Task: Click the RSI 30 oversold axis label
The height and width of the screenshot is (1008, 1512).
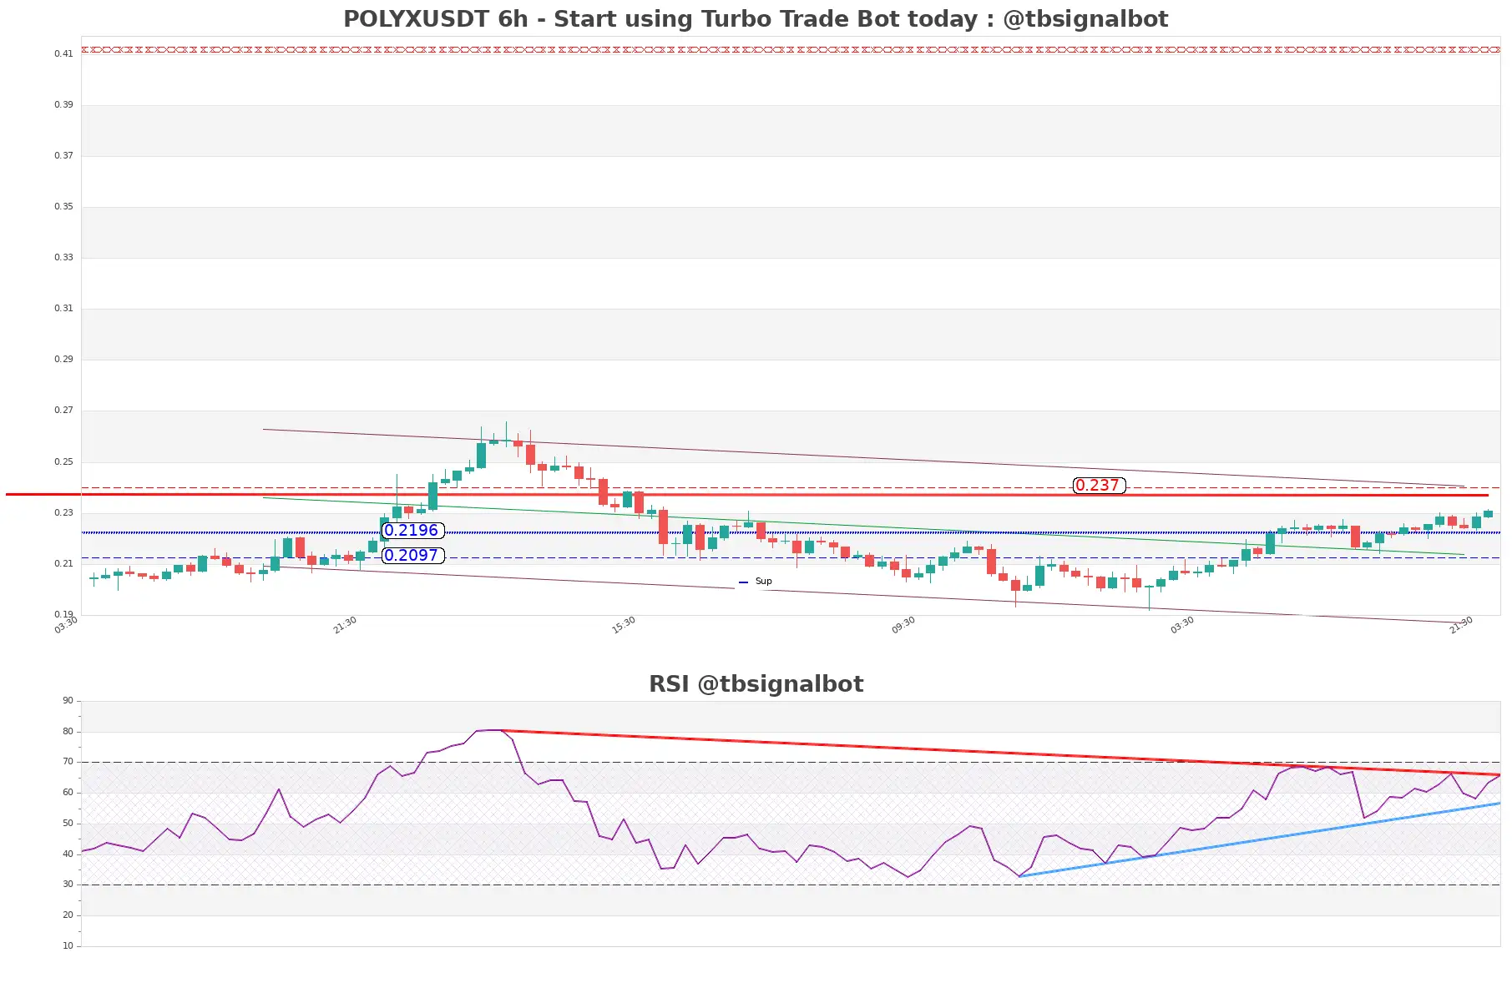Action: (x=68, y=884)
